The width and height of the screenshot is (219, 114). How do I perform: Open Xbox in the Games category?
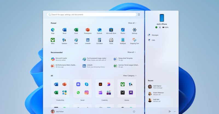pyautogui.click(x=123, y=84)
